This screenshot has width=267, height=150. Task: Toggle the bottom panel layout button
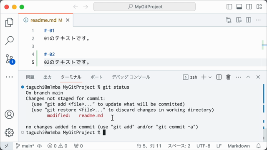239,7
